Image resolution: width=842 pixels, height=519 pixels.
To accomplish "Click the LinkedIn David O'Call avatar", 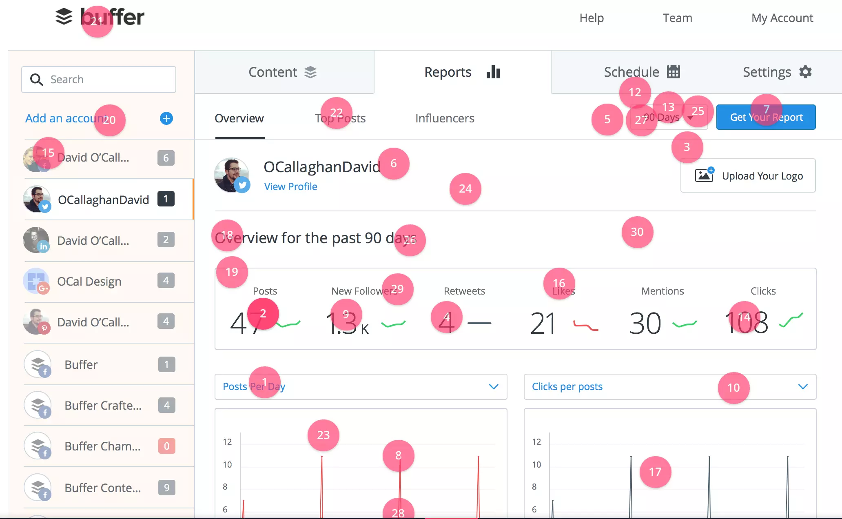I will (x=36, y=240).
